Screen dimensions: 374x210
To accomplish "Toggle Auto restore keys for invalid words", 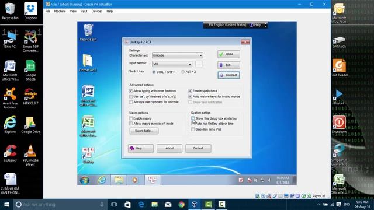I will click(x=190, y=96).
